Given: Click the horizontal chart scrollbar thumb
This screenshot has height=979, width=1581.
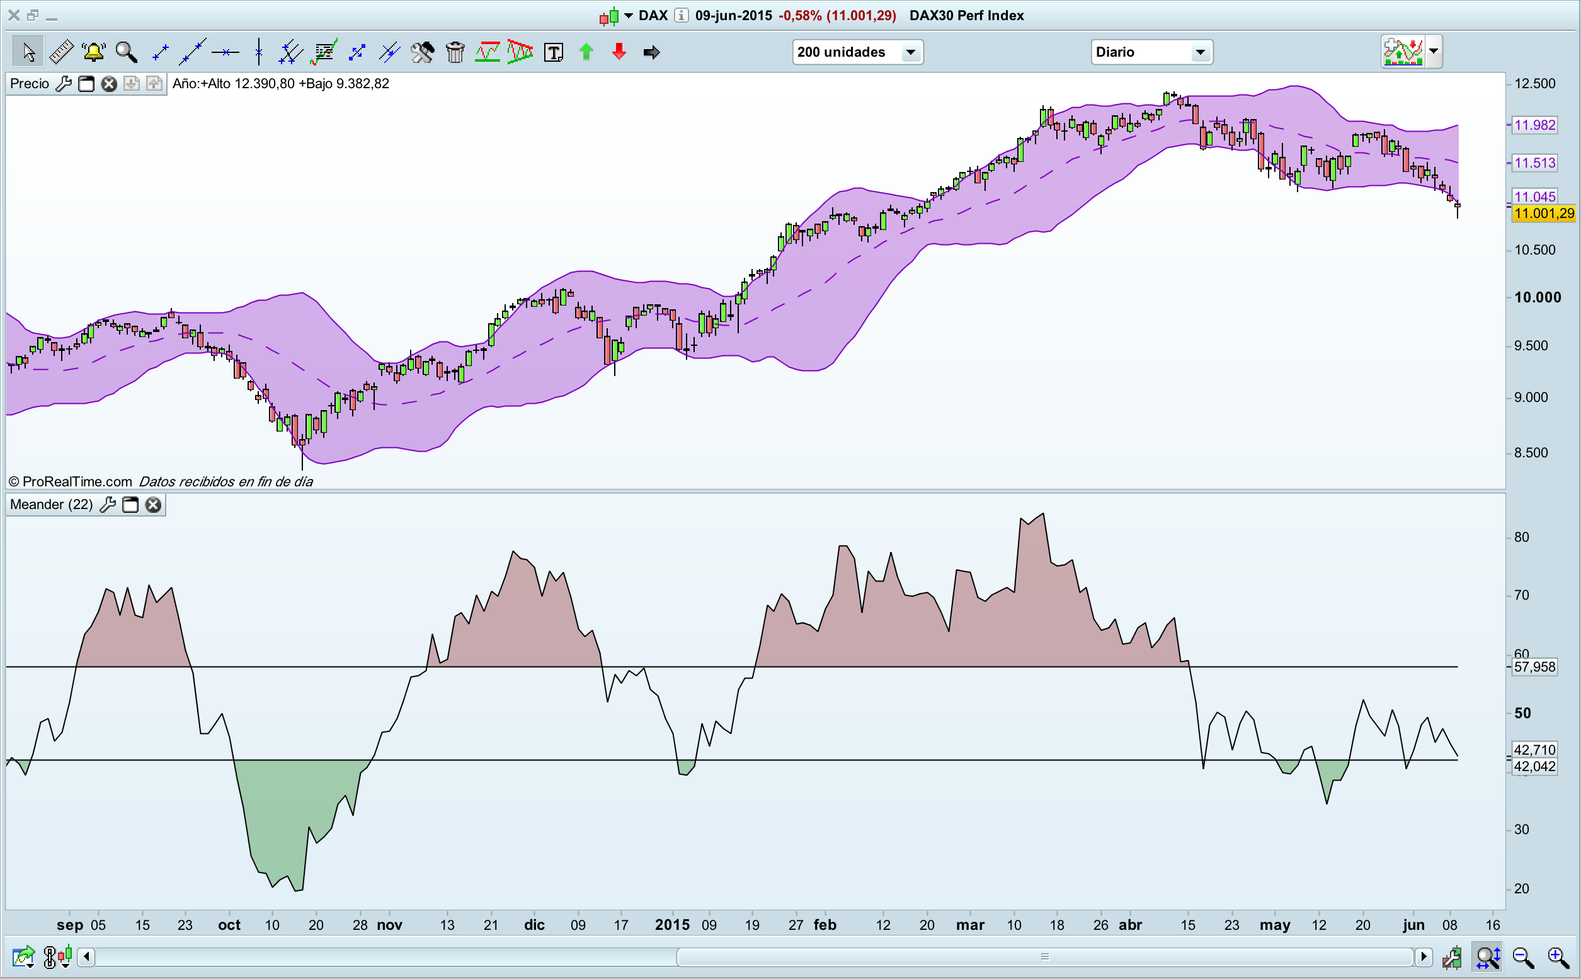Looking at the screenshot, I should pos(1044,956).
